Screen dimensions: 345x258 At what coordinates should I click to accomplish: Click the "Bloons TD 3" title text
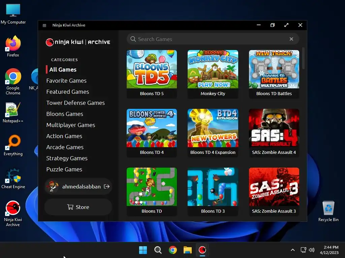point(213,211)
